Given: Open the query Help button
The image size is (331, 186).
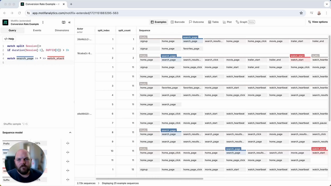Looking at the screenshot, I should 9,39.
